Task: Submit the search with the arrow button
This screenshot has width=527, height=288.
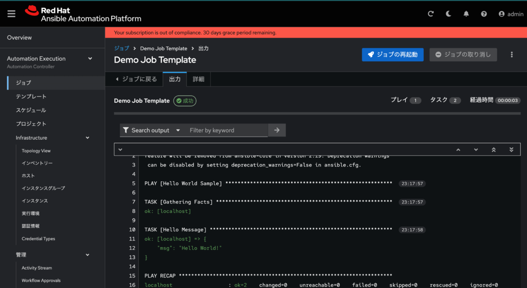Action: (277, 130)
